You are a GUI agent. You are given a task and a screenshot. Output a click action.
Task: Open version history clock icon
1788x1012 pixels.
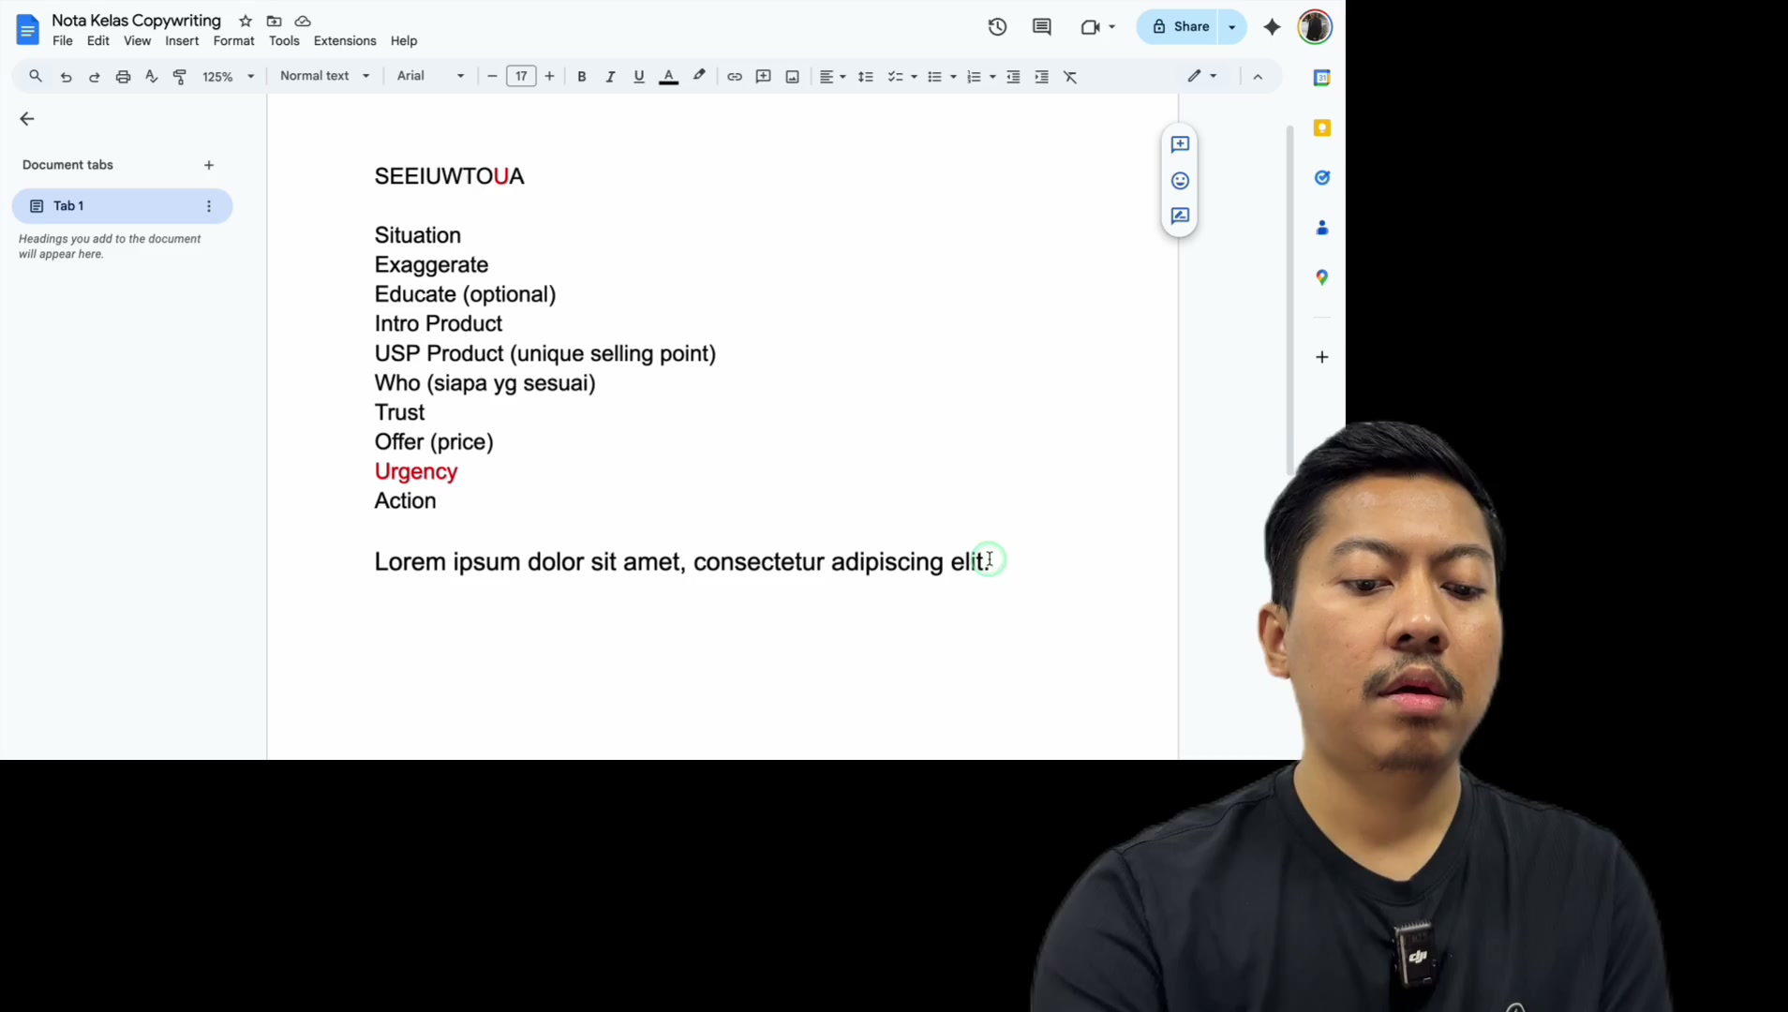point(997,26)
